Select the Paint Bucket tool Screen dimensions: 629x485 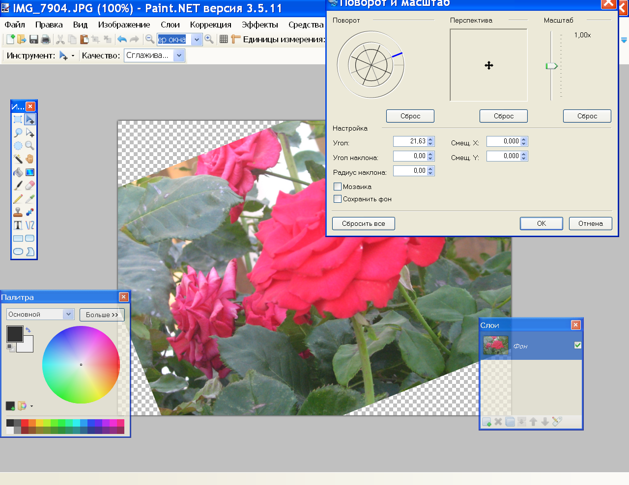(18, 172)
